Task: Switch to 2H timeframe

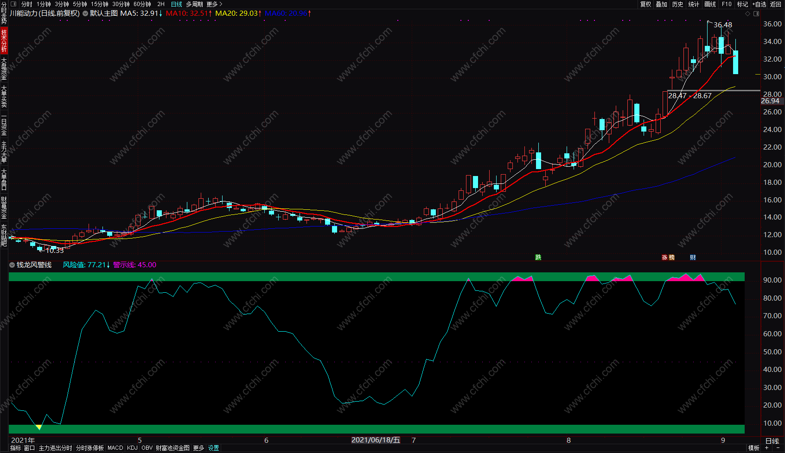Action: 161,4
